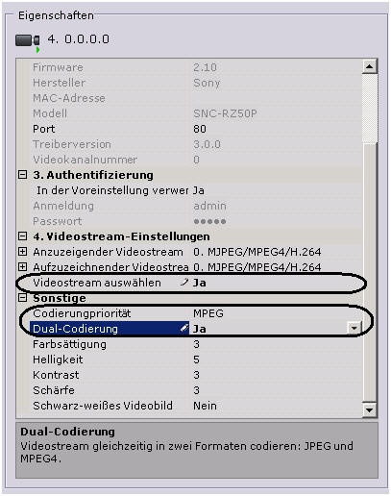Expand the Anzuzeigender Videostream entry

tap(22, 252)
